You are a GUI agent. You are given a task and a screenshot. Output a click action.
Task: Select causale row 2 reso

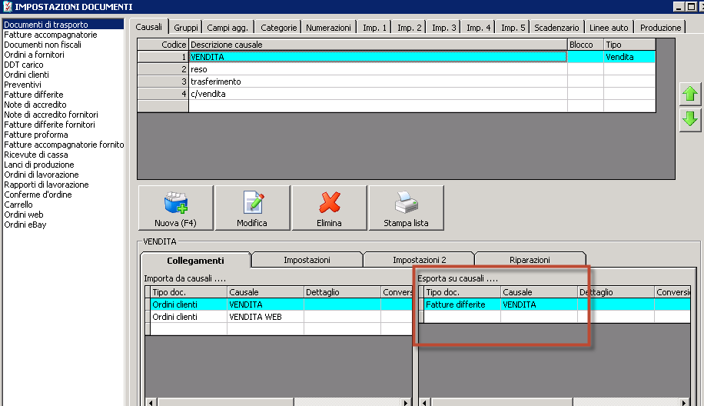(397, 69)
